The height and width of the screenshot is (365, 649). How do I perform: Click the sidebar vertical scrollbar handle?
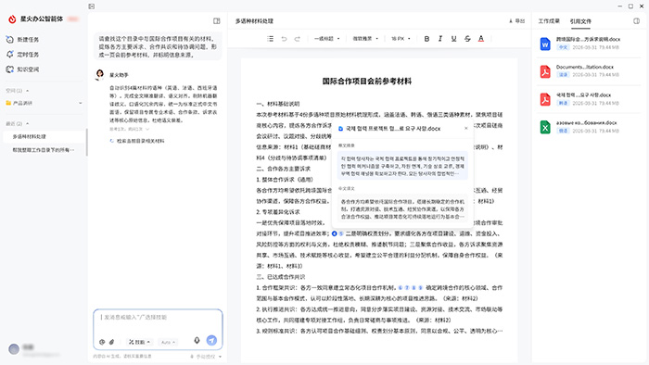[x=86, y=143]
